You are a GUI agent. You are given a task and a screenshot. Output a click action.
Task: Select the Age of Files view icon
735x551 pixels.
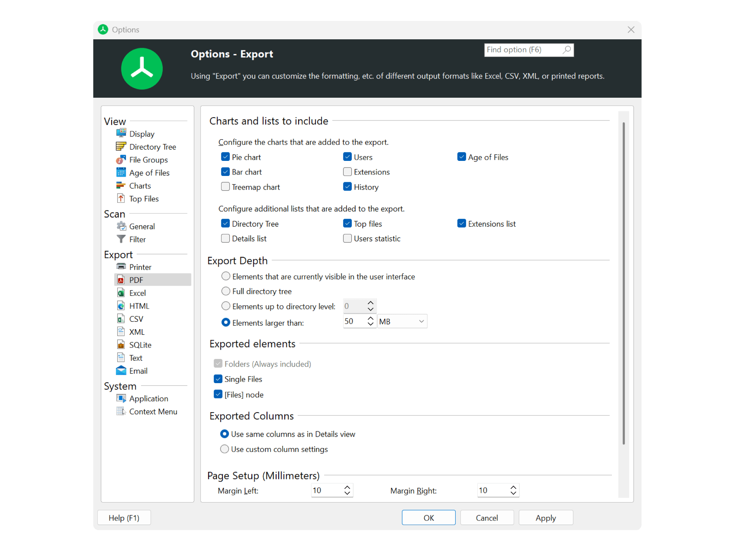pos(121,172)
